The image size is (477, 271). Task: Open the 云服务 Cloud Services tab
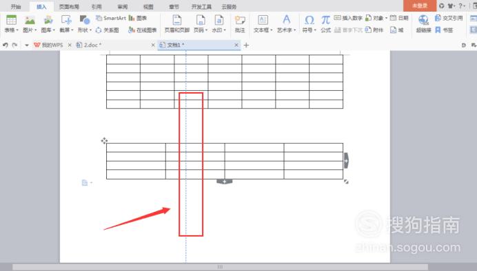(x=229, y=6)
